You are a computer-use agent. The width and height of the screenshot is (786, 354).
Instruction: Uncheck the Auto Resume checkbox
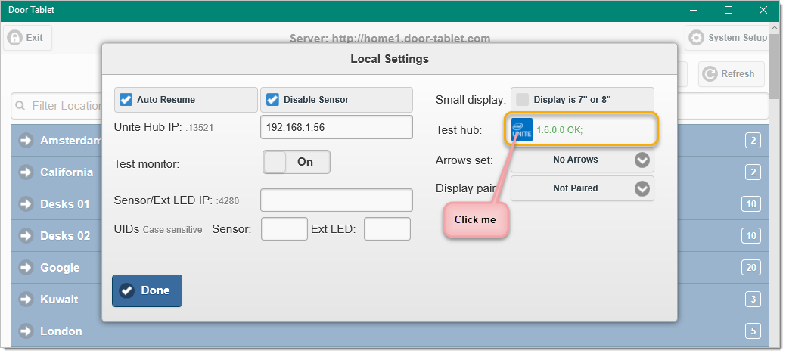coord(126,99)
